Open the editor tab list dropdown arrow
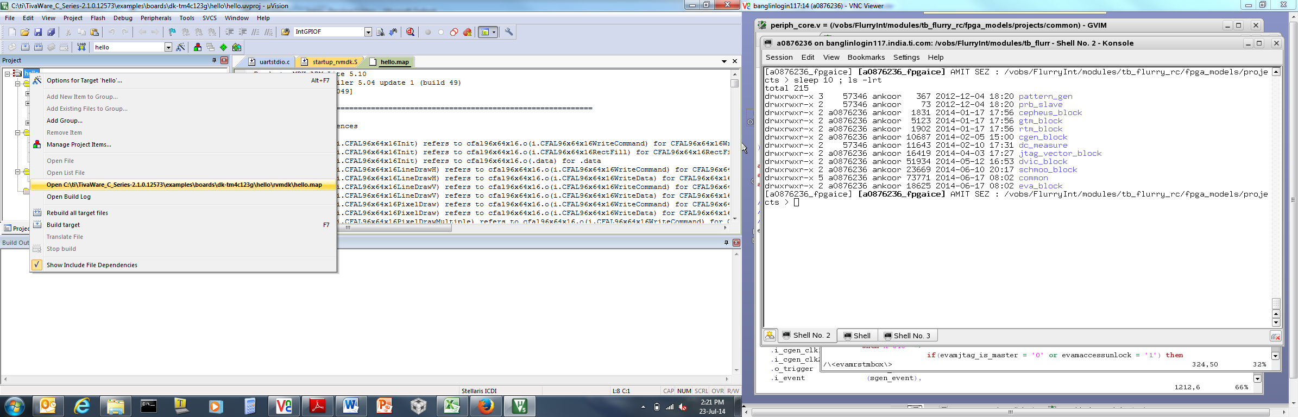This screenshot has width=1298, height=417. 724,61
